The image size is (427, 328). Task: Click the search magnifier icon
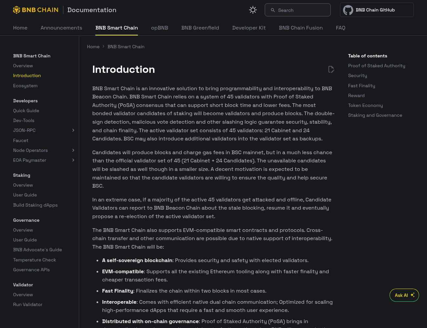[x=273, y=10]
